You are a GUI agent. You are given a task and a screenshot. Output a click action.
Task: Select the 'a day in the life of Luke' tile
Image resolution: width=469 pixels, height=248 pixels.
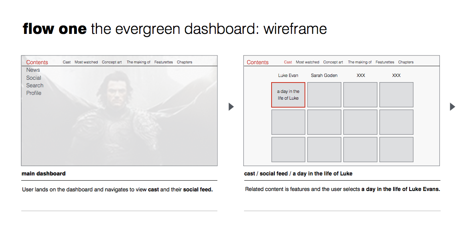point(288,95)
